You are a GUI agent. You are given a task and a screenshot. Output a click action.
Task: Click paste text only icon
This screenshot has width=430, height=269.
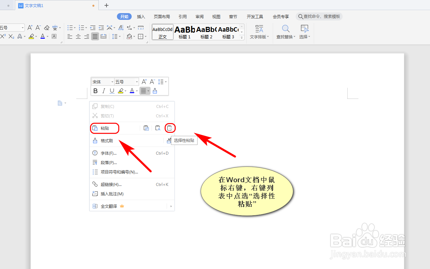[158, 128]
